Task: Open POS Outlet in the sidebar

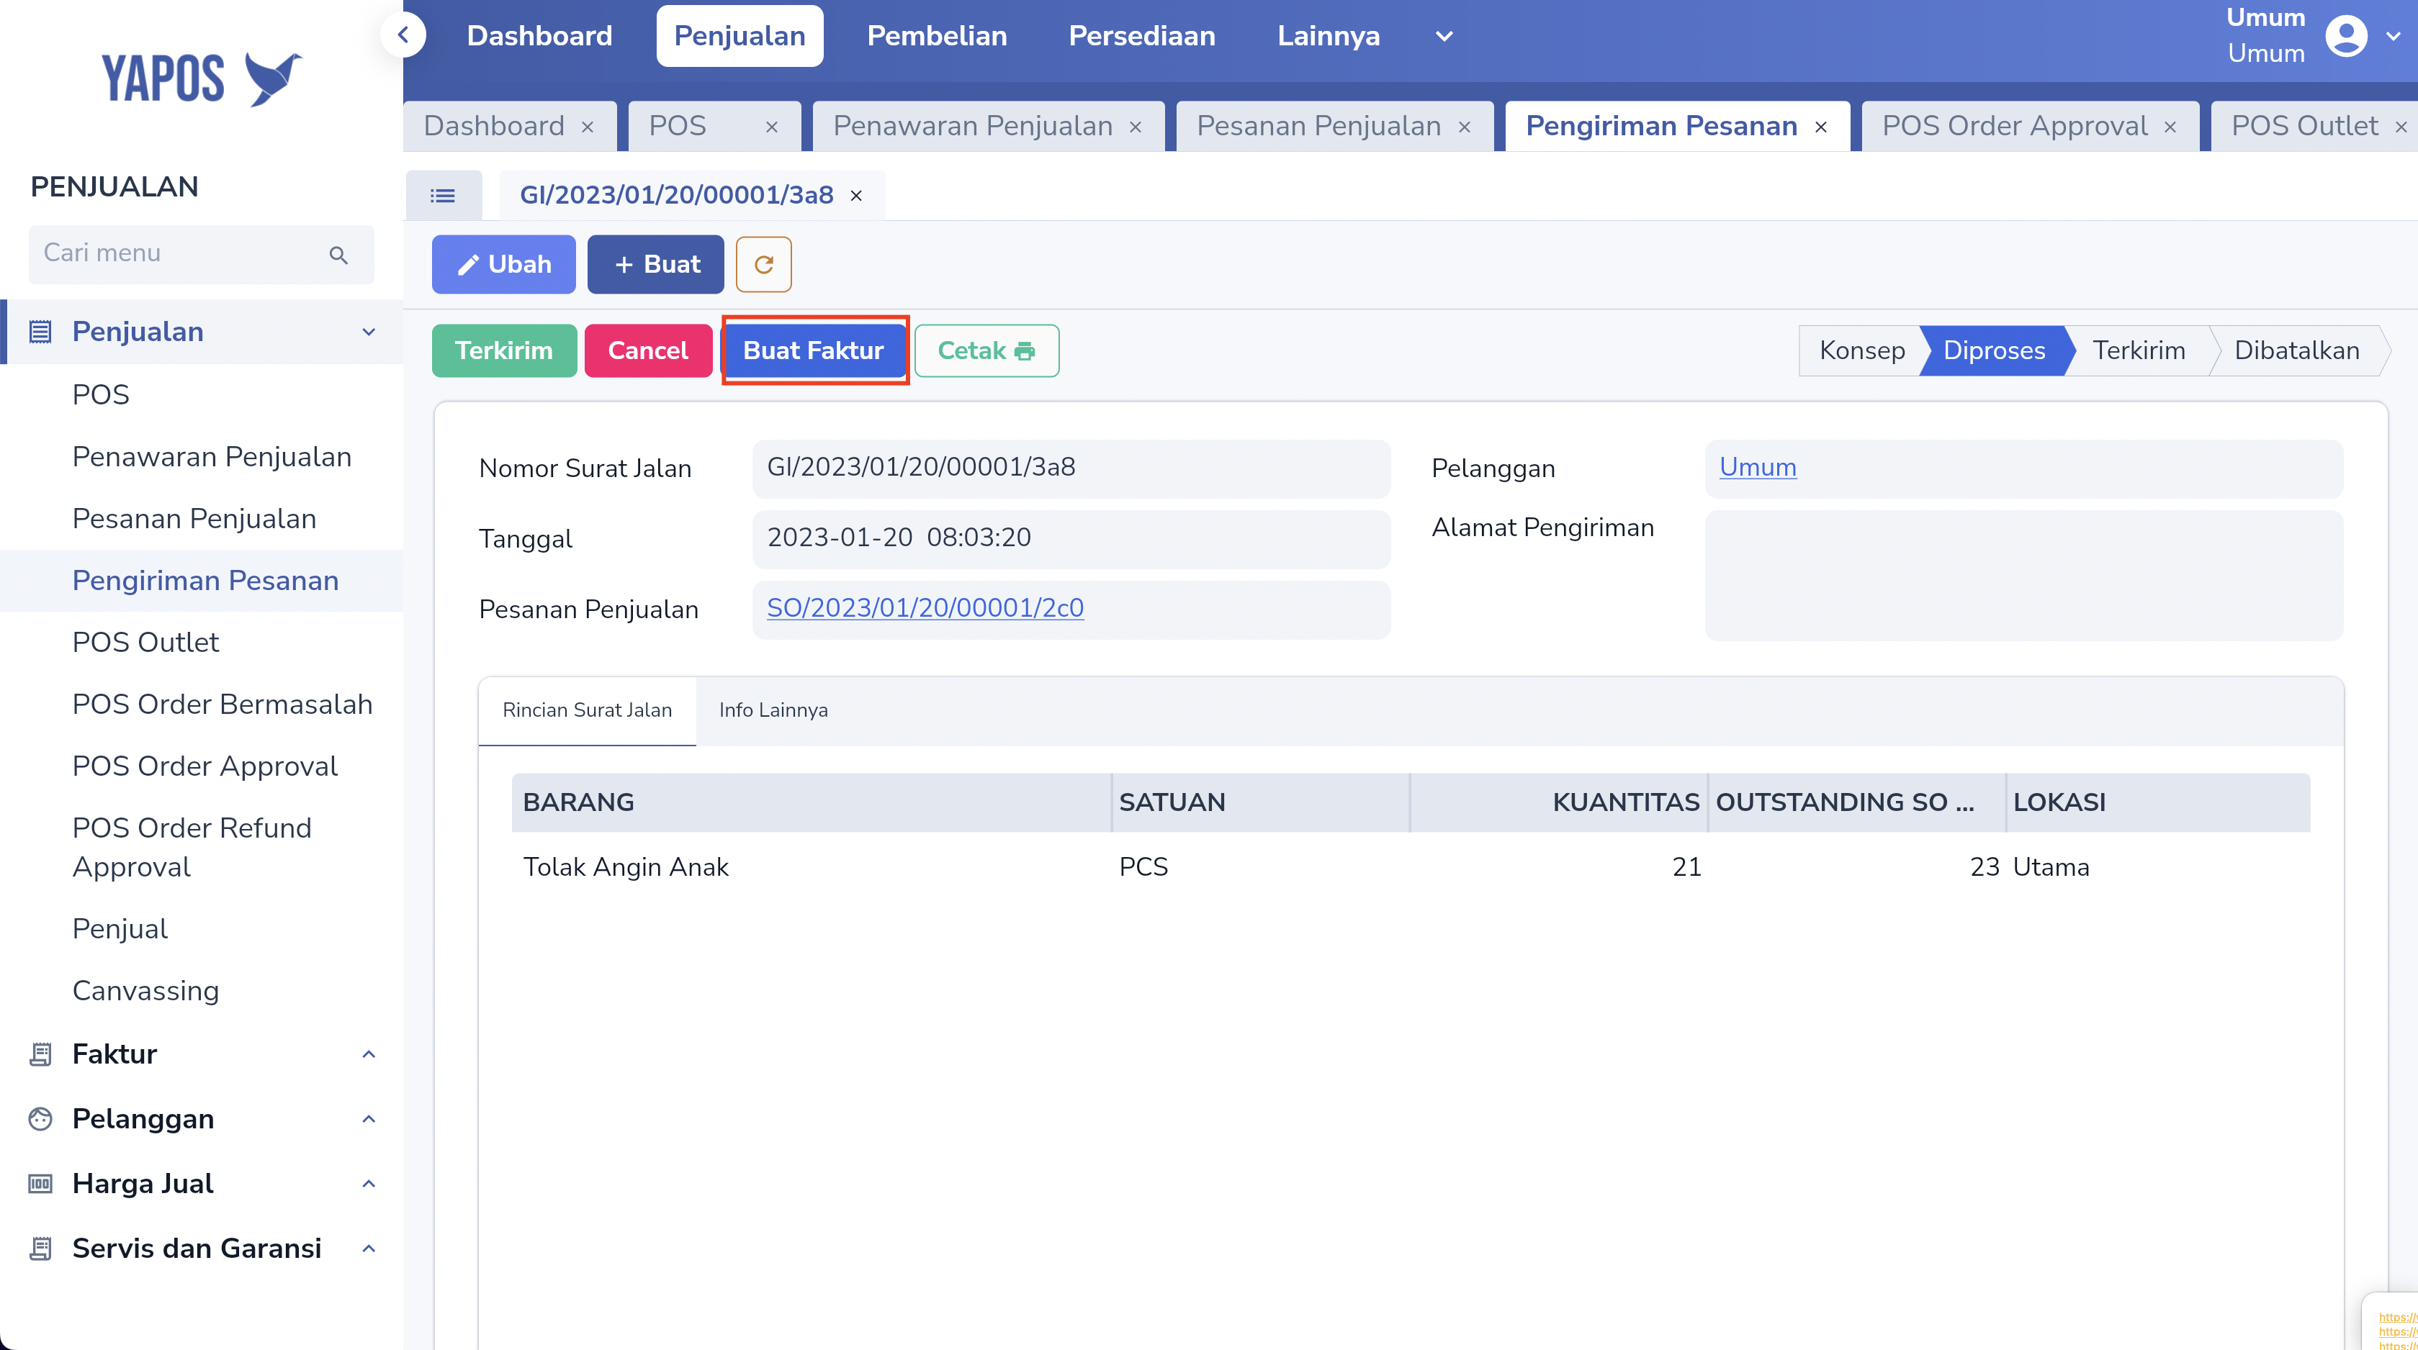Action: pos(145,643)
